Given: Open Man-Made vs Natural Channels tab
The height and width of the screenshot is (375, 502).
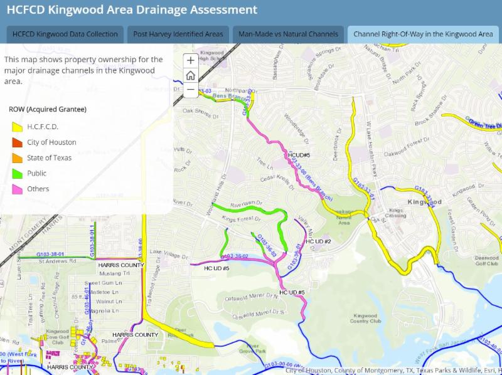Looking at the screenshot, I should point(288,34).
